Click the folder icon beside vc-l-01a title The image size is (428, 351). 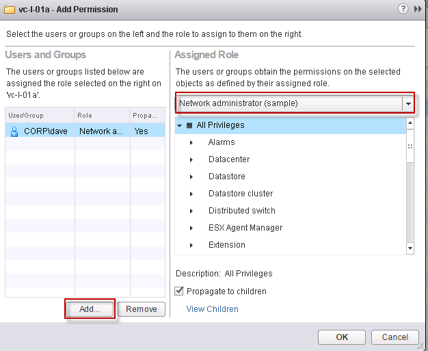pos(9,10)
